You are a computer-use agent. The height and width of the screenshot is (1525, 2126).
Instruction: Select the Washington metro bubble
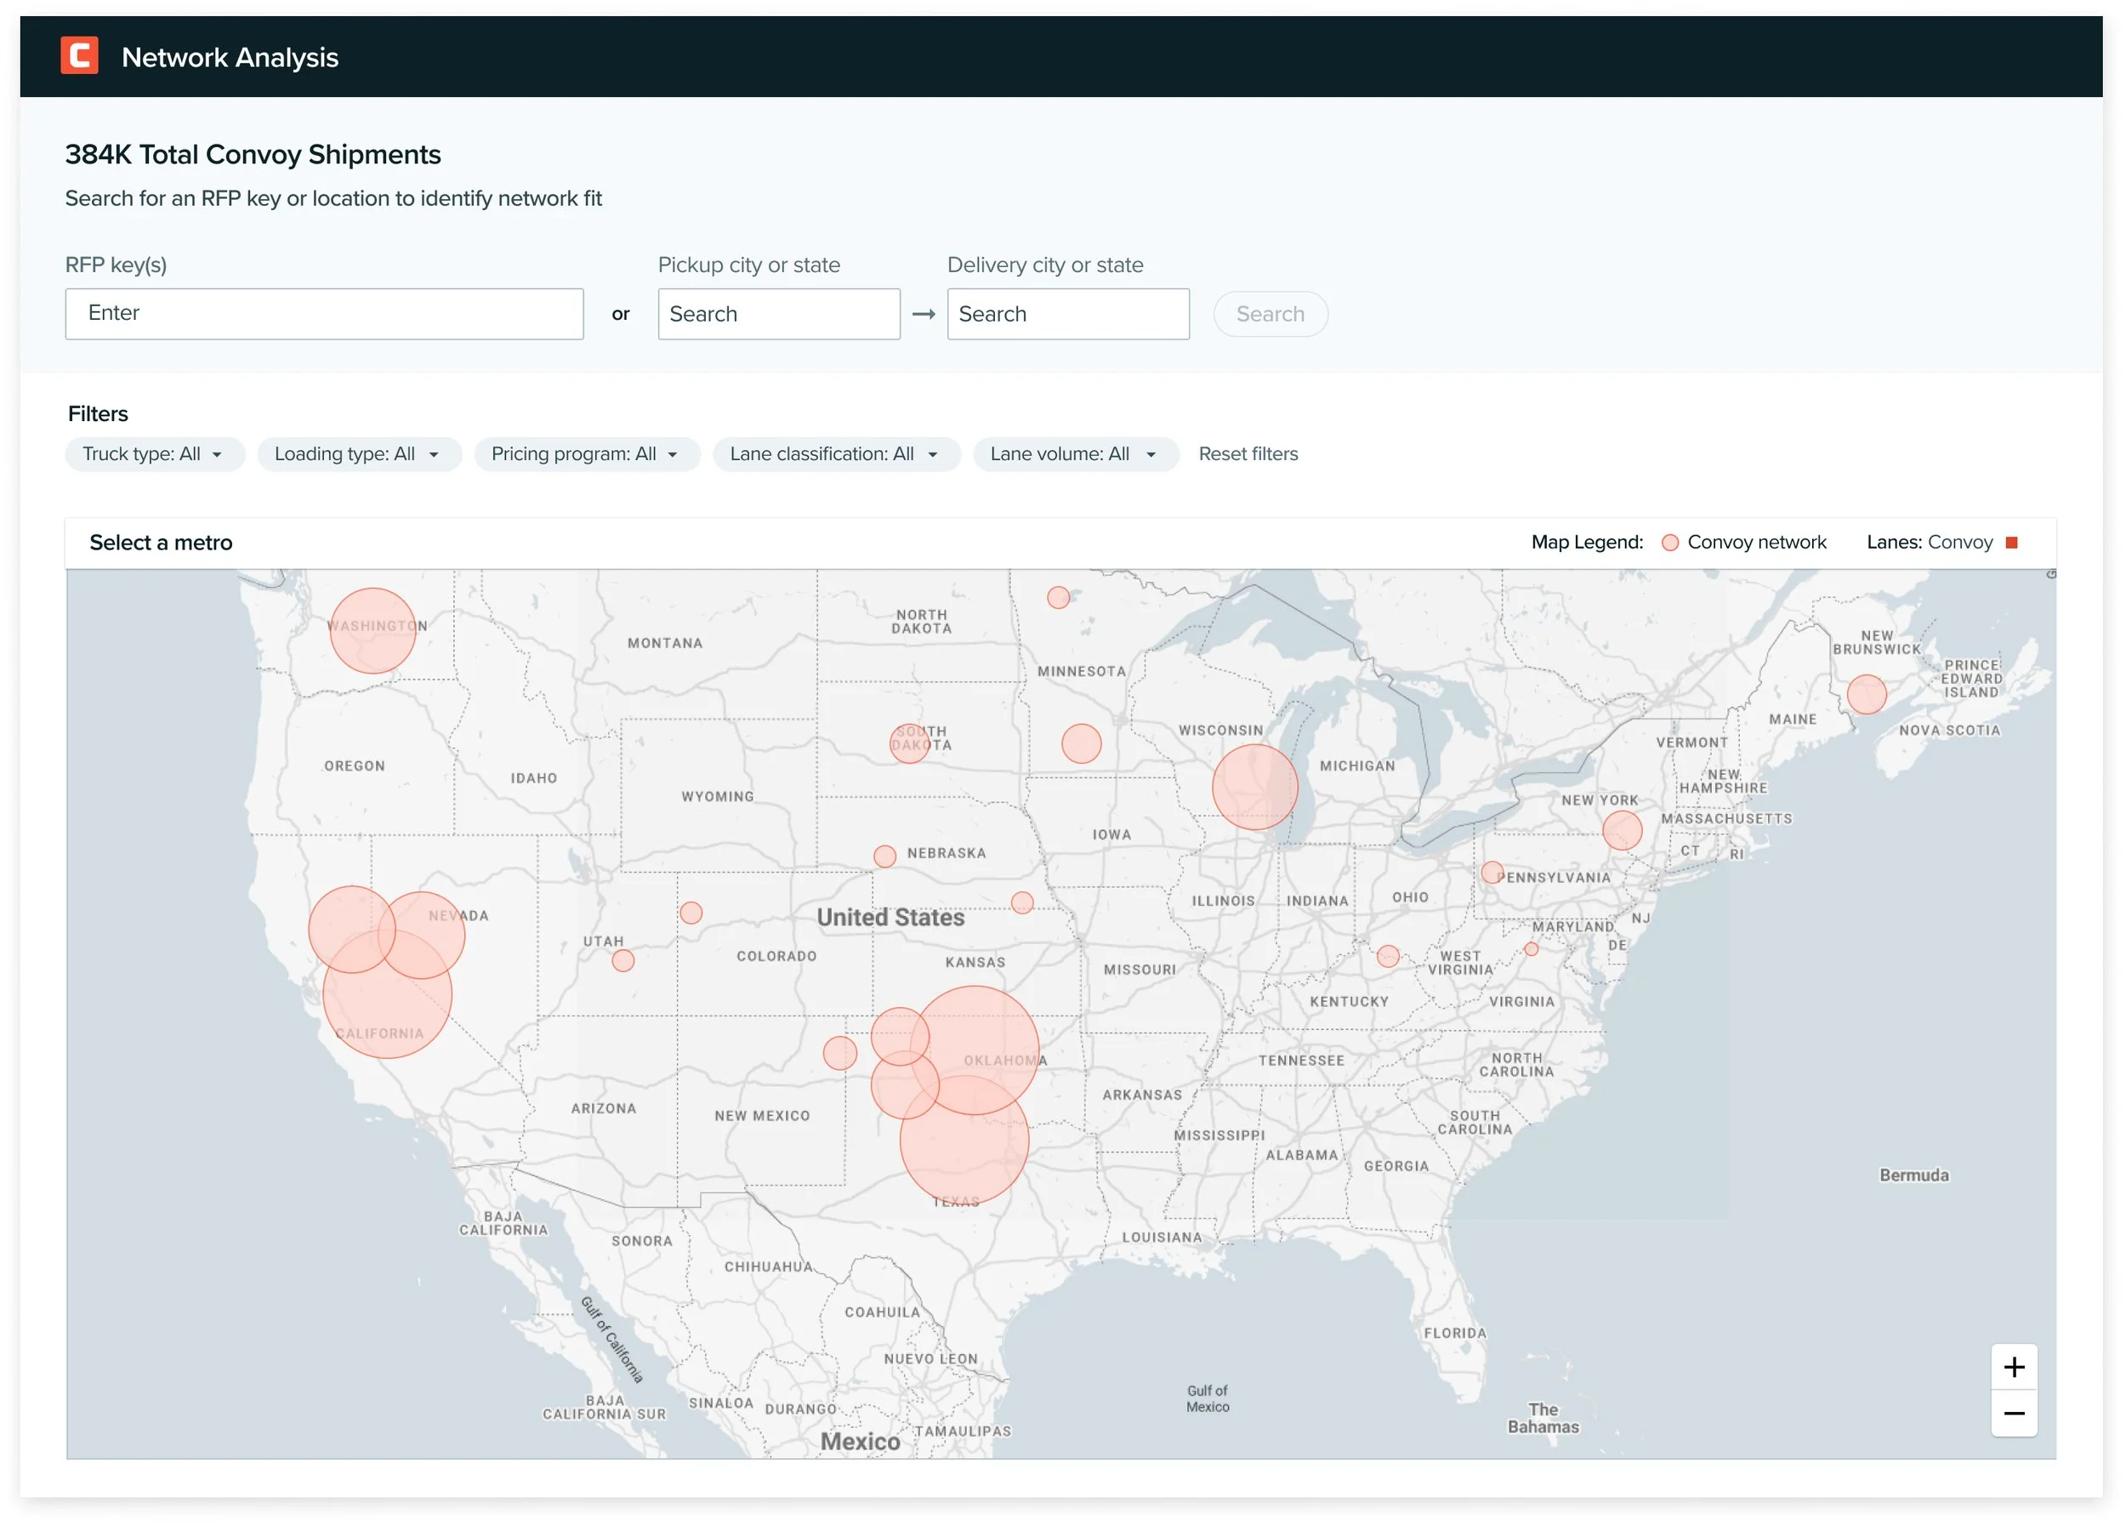[372, 631]
